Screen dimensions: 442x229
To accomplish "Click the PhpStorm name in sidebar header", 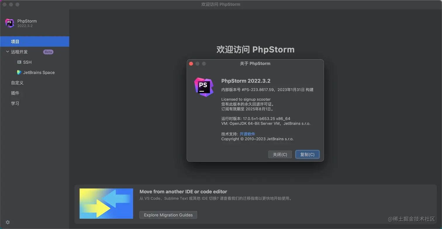I will [27, 21].
